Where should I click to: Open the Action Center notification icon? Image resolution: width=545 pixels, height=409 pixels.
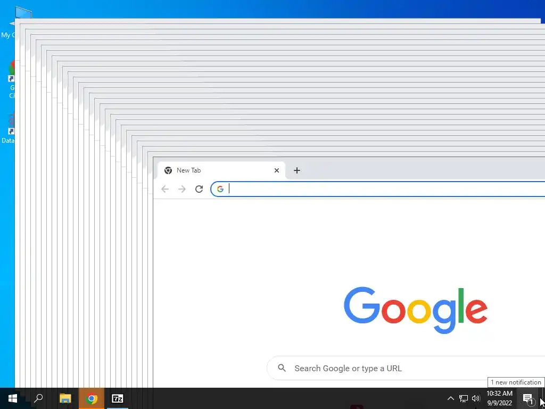pos(527,398)
